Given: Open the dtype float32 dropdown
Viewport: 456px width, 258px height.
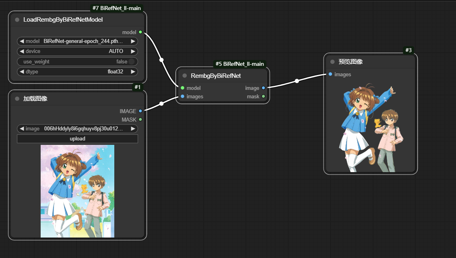Looking at the screenshot, I should tap(77, 72).
